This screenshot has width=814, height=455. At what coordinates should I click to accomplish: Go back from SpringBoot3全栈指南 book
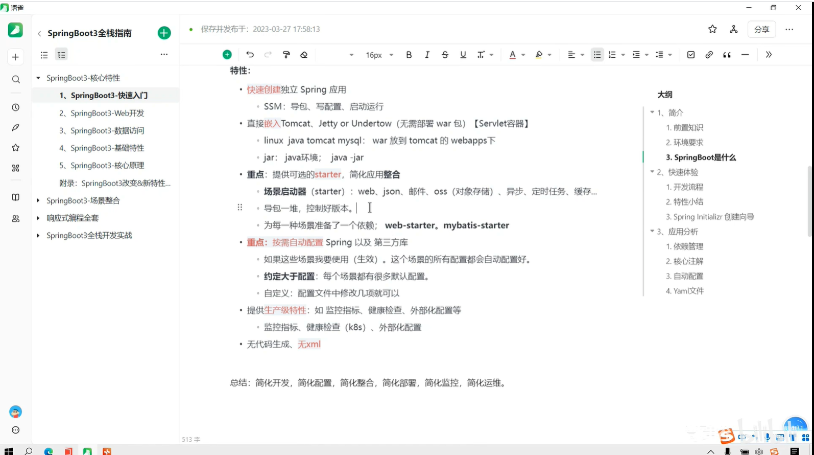39,33
